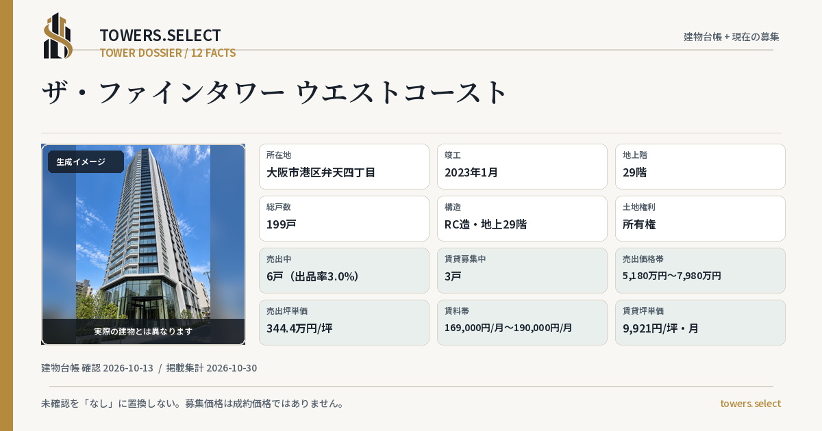Viewport: 822px width, 431px height.
Task: Select the 所在地 大阪市港区弁天四丁目 card
Action: tap(344, 166)
